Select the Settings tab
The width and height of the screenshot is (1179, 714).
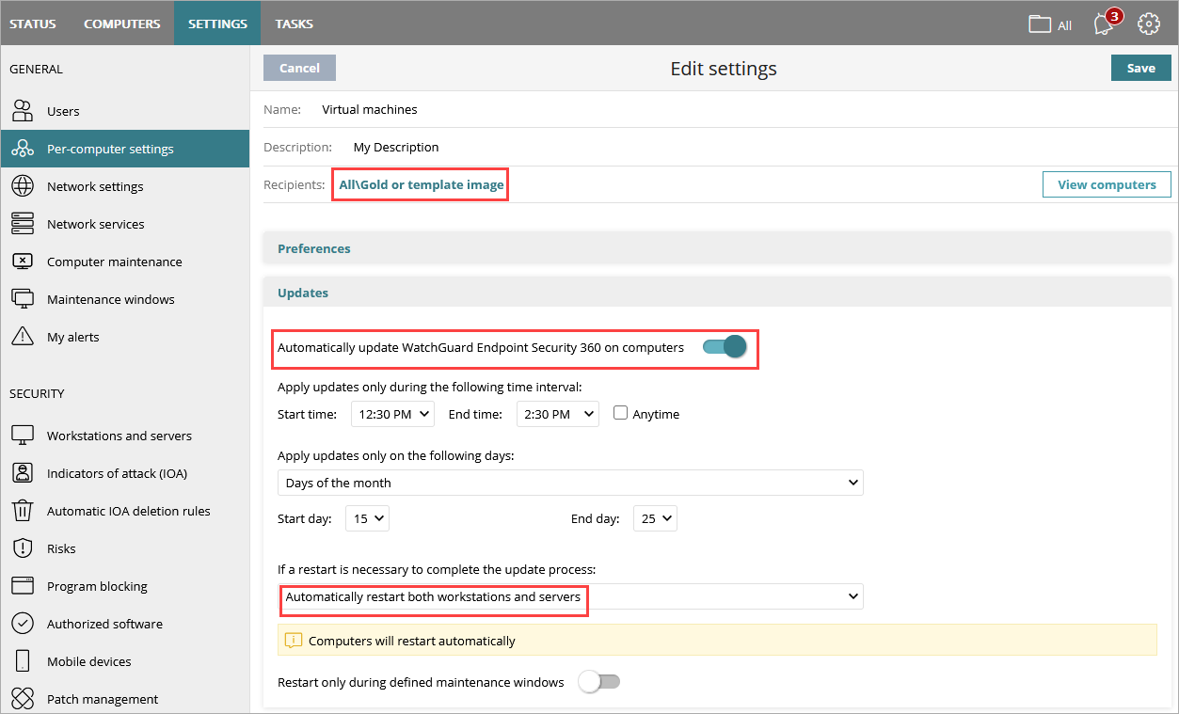[x=217, y=24]
